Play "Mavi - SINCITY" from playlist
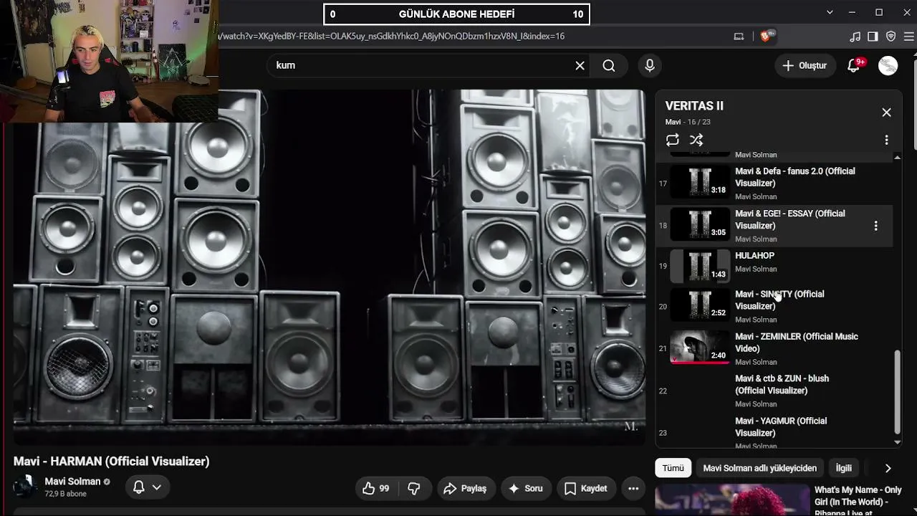This screenshot has width=917, height=516. click(775, 307)
